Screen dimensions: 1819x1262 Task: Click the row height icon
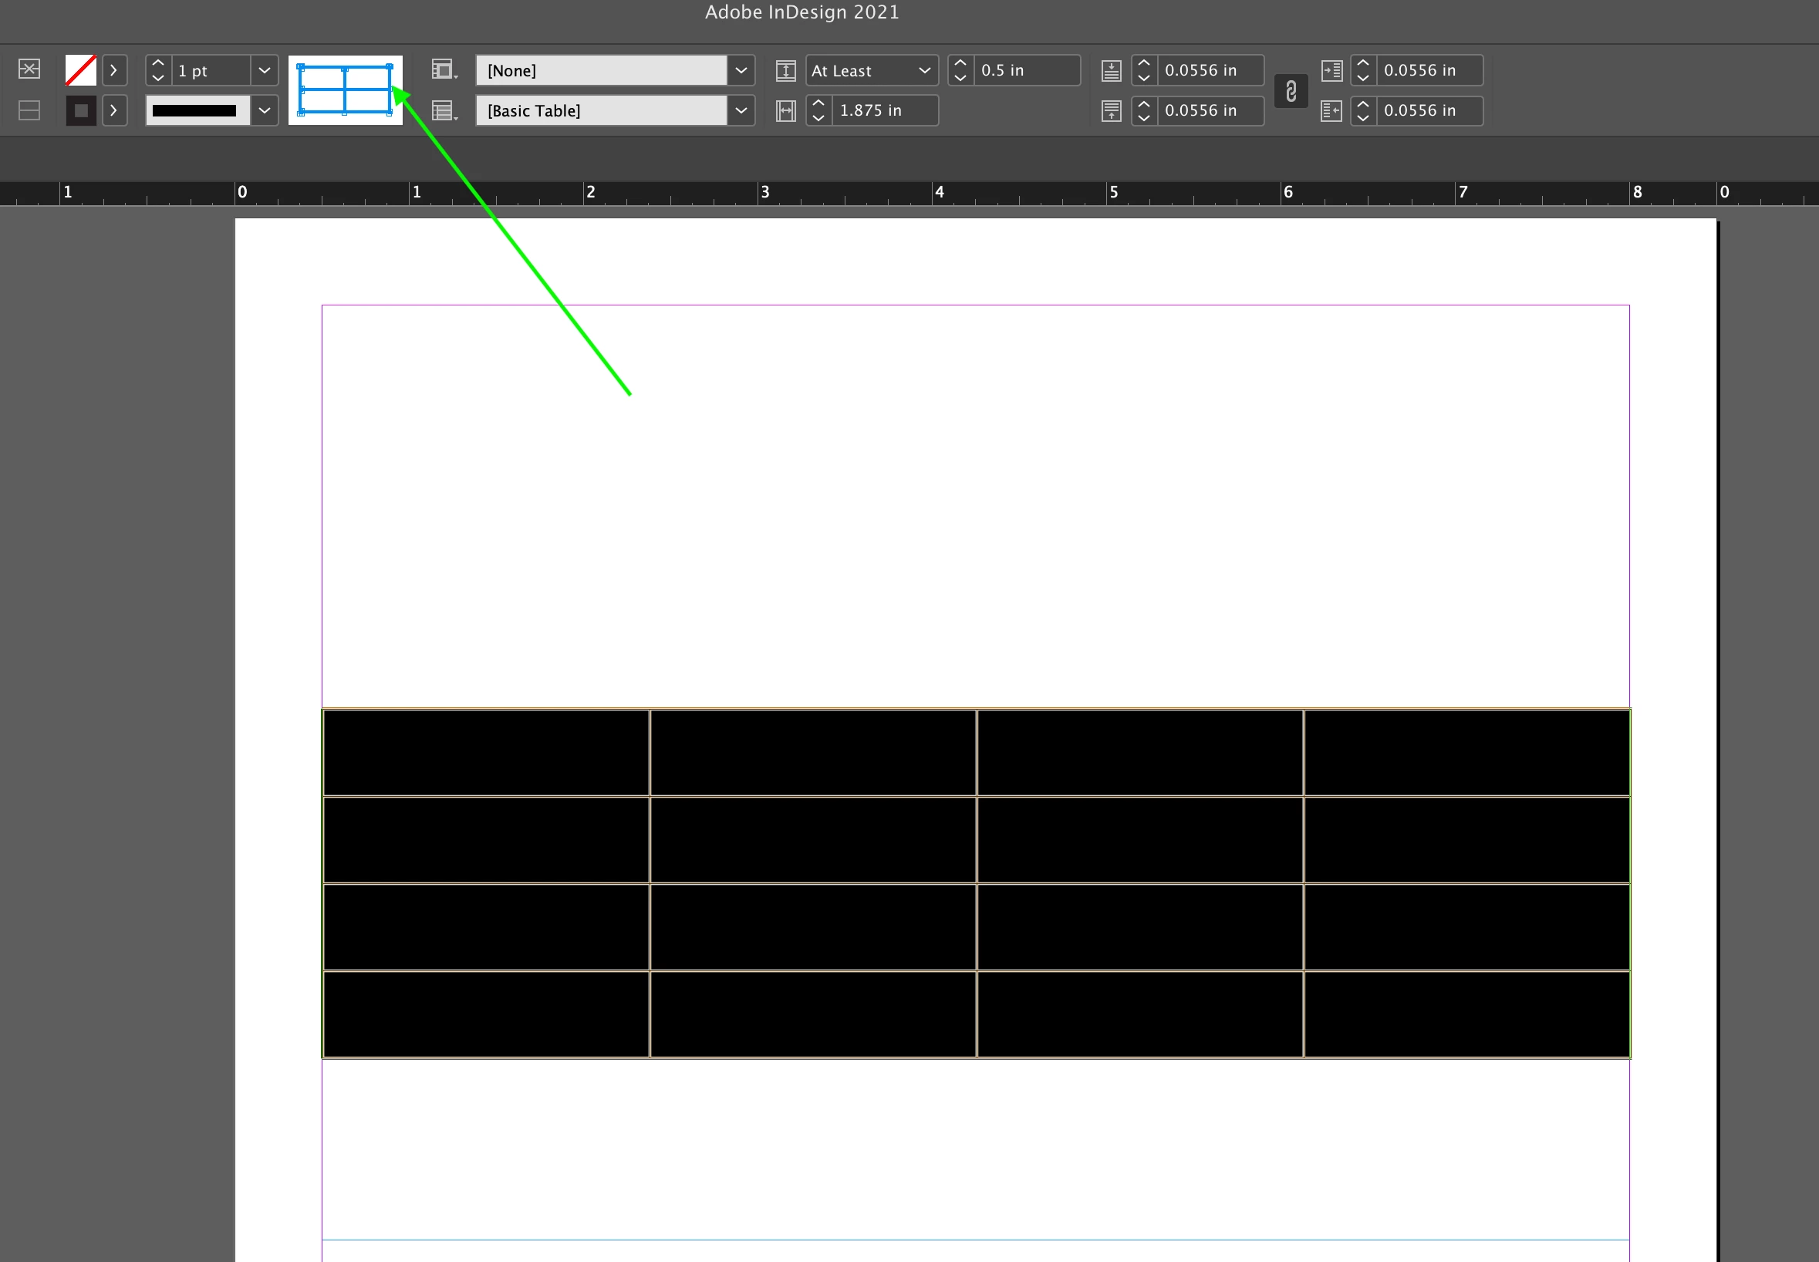pos(785,70)
